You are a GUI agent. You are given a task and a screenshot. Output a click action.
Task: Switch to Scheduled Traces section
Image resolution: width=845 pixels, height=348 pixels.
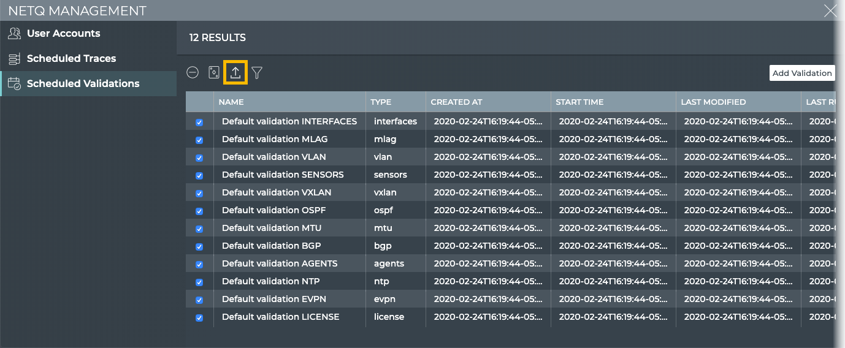(71, 59)
